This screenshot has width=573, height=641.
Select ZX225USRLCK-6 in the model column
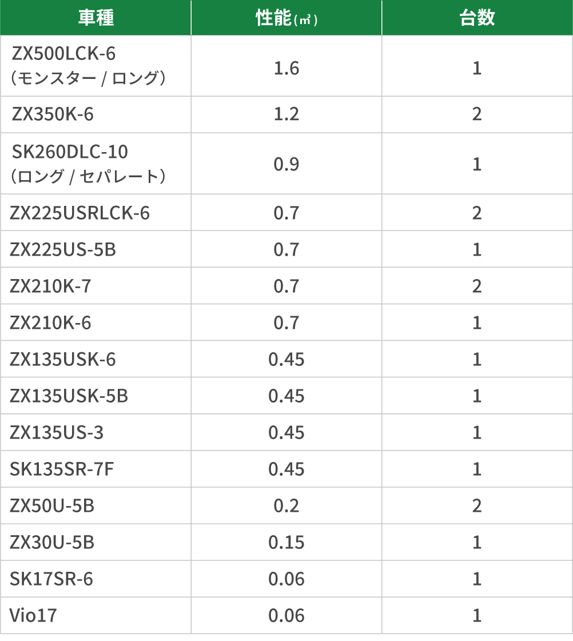(79, 213)
